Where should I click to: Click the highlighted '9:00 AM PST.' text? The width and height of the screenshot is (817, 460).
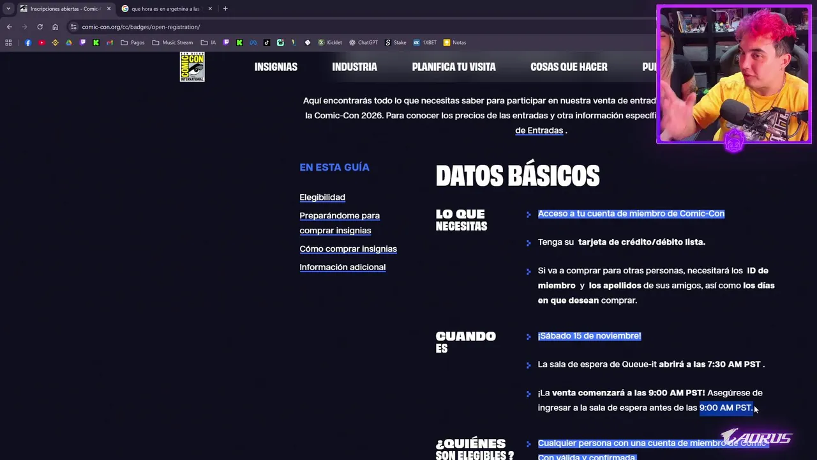726,408
